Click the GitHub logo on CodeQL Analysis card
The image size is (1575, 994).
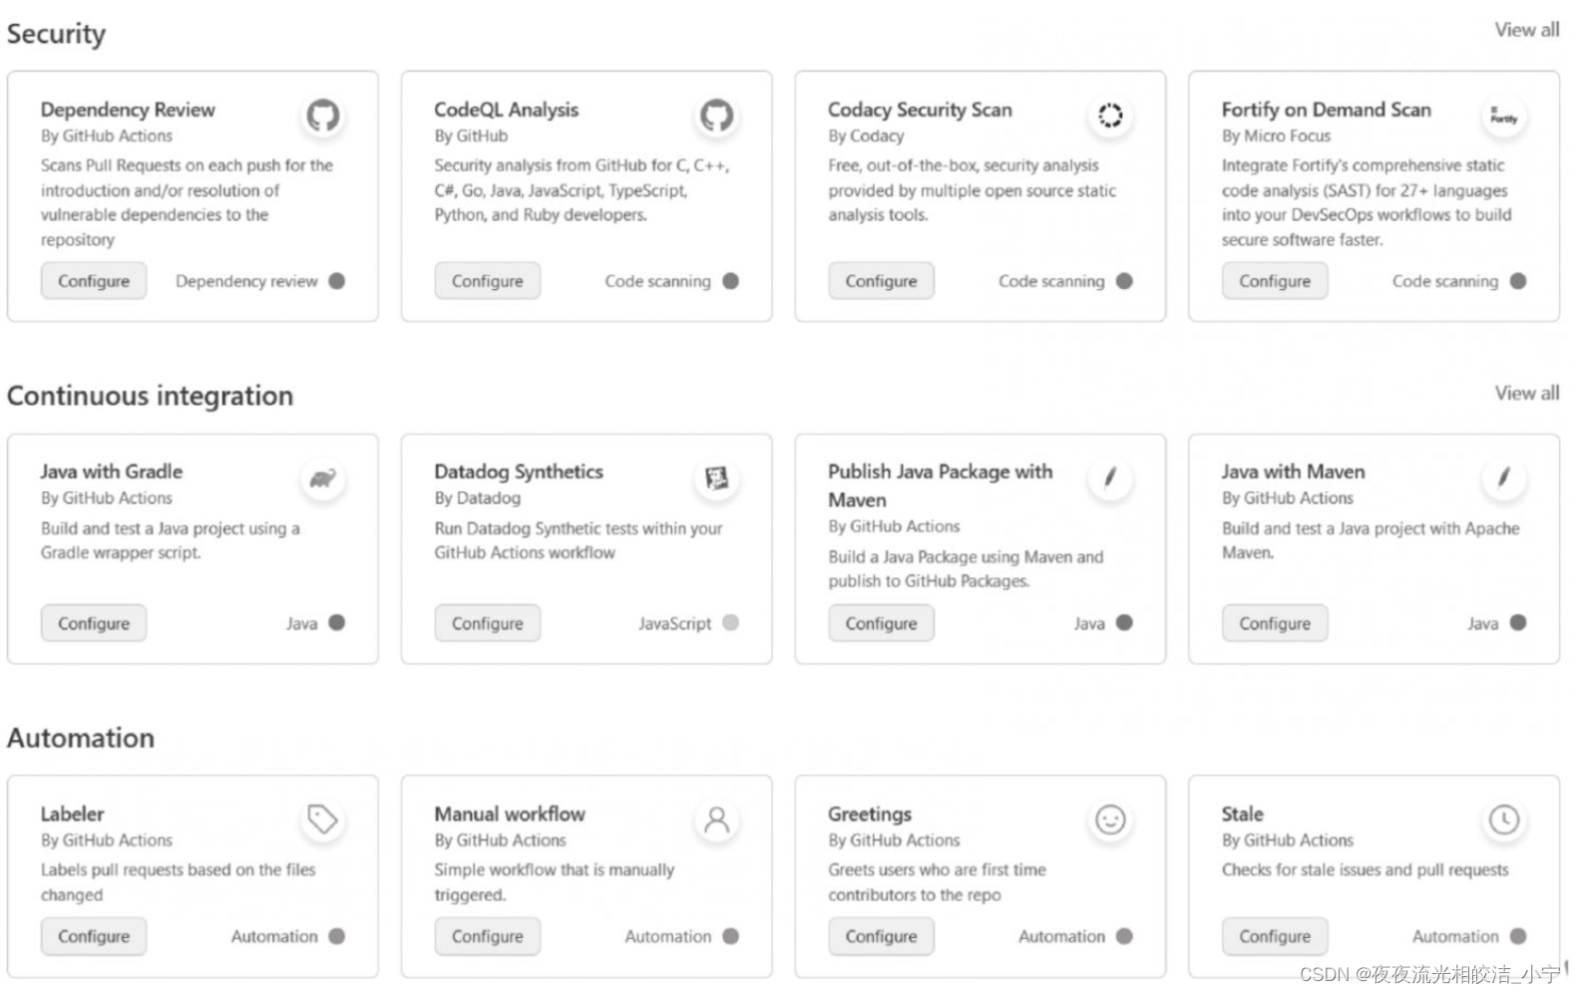click(x=716, y=116)
